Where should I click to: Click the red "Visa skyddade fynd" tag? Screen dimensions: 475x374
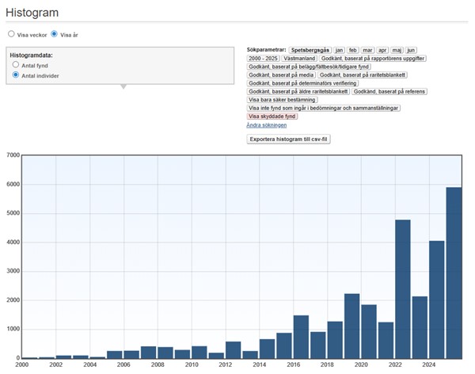click(x=272, y=116)
